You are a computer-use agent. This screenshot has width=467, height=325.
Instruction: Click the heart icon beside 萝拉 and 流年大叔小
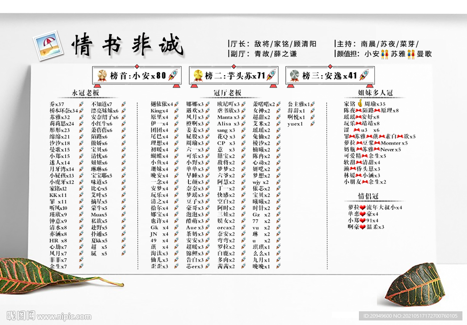363,207
